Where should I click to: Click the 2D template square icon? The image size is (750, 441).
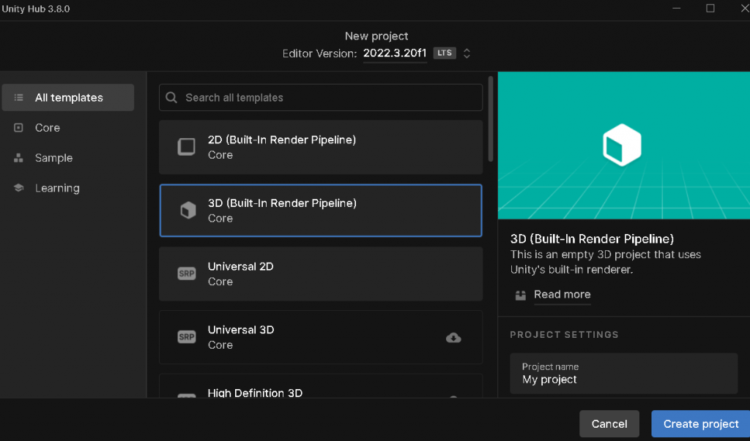click(187, 147)
